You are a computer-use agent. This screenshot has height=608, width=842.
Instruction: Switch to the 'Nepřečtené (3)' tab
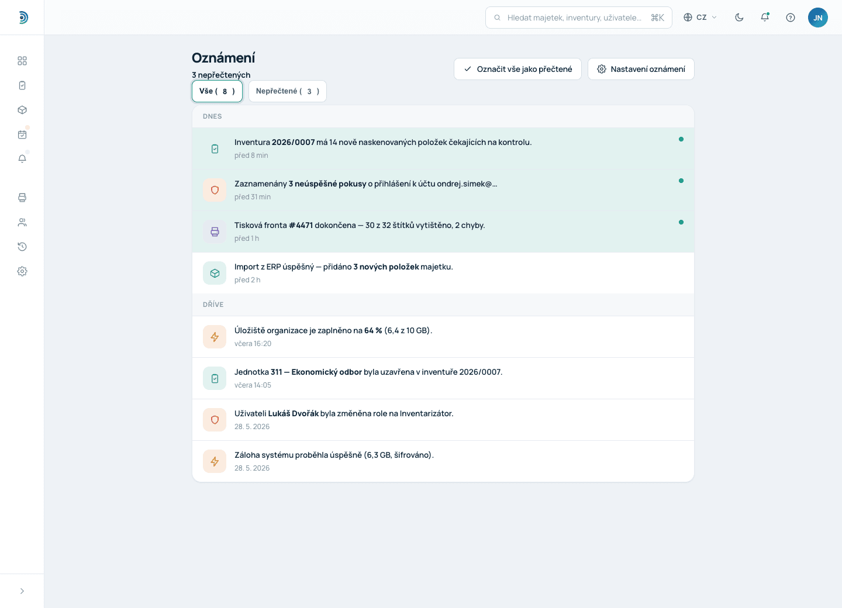point(288,91)
